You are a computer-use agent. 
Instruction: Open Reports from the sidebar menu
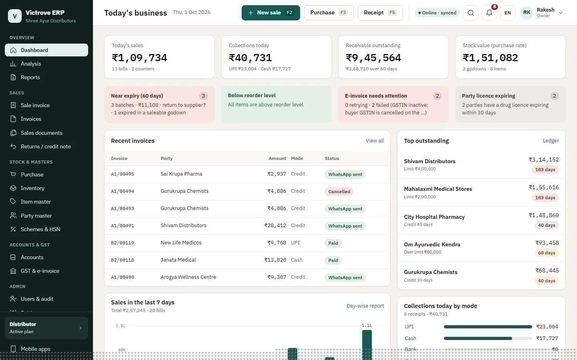tap(46, 77)
